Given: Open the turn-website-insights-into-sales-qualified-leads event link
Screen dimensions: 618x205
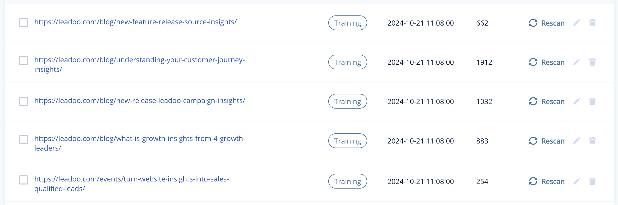Looking at the screenshot, I should [132, 179].
